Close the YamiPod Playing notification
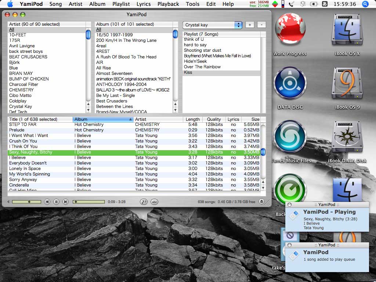The image size is (376, 282). [x=289, y=205]
